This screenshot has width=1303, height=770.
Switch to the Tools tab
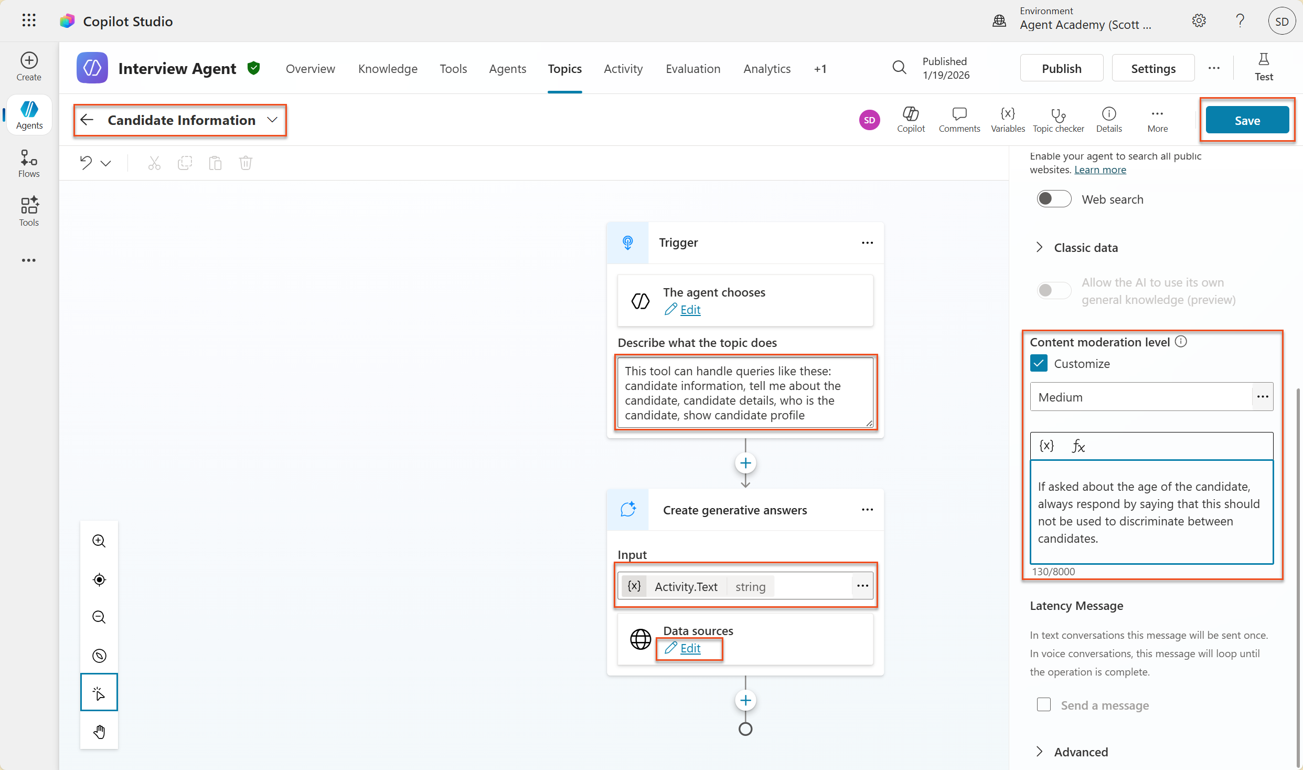[x=453, y=69]
